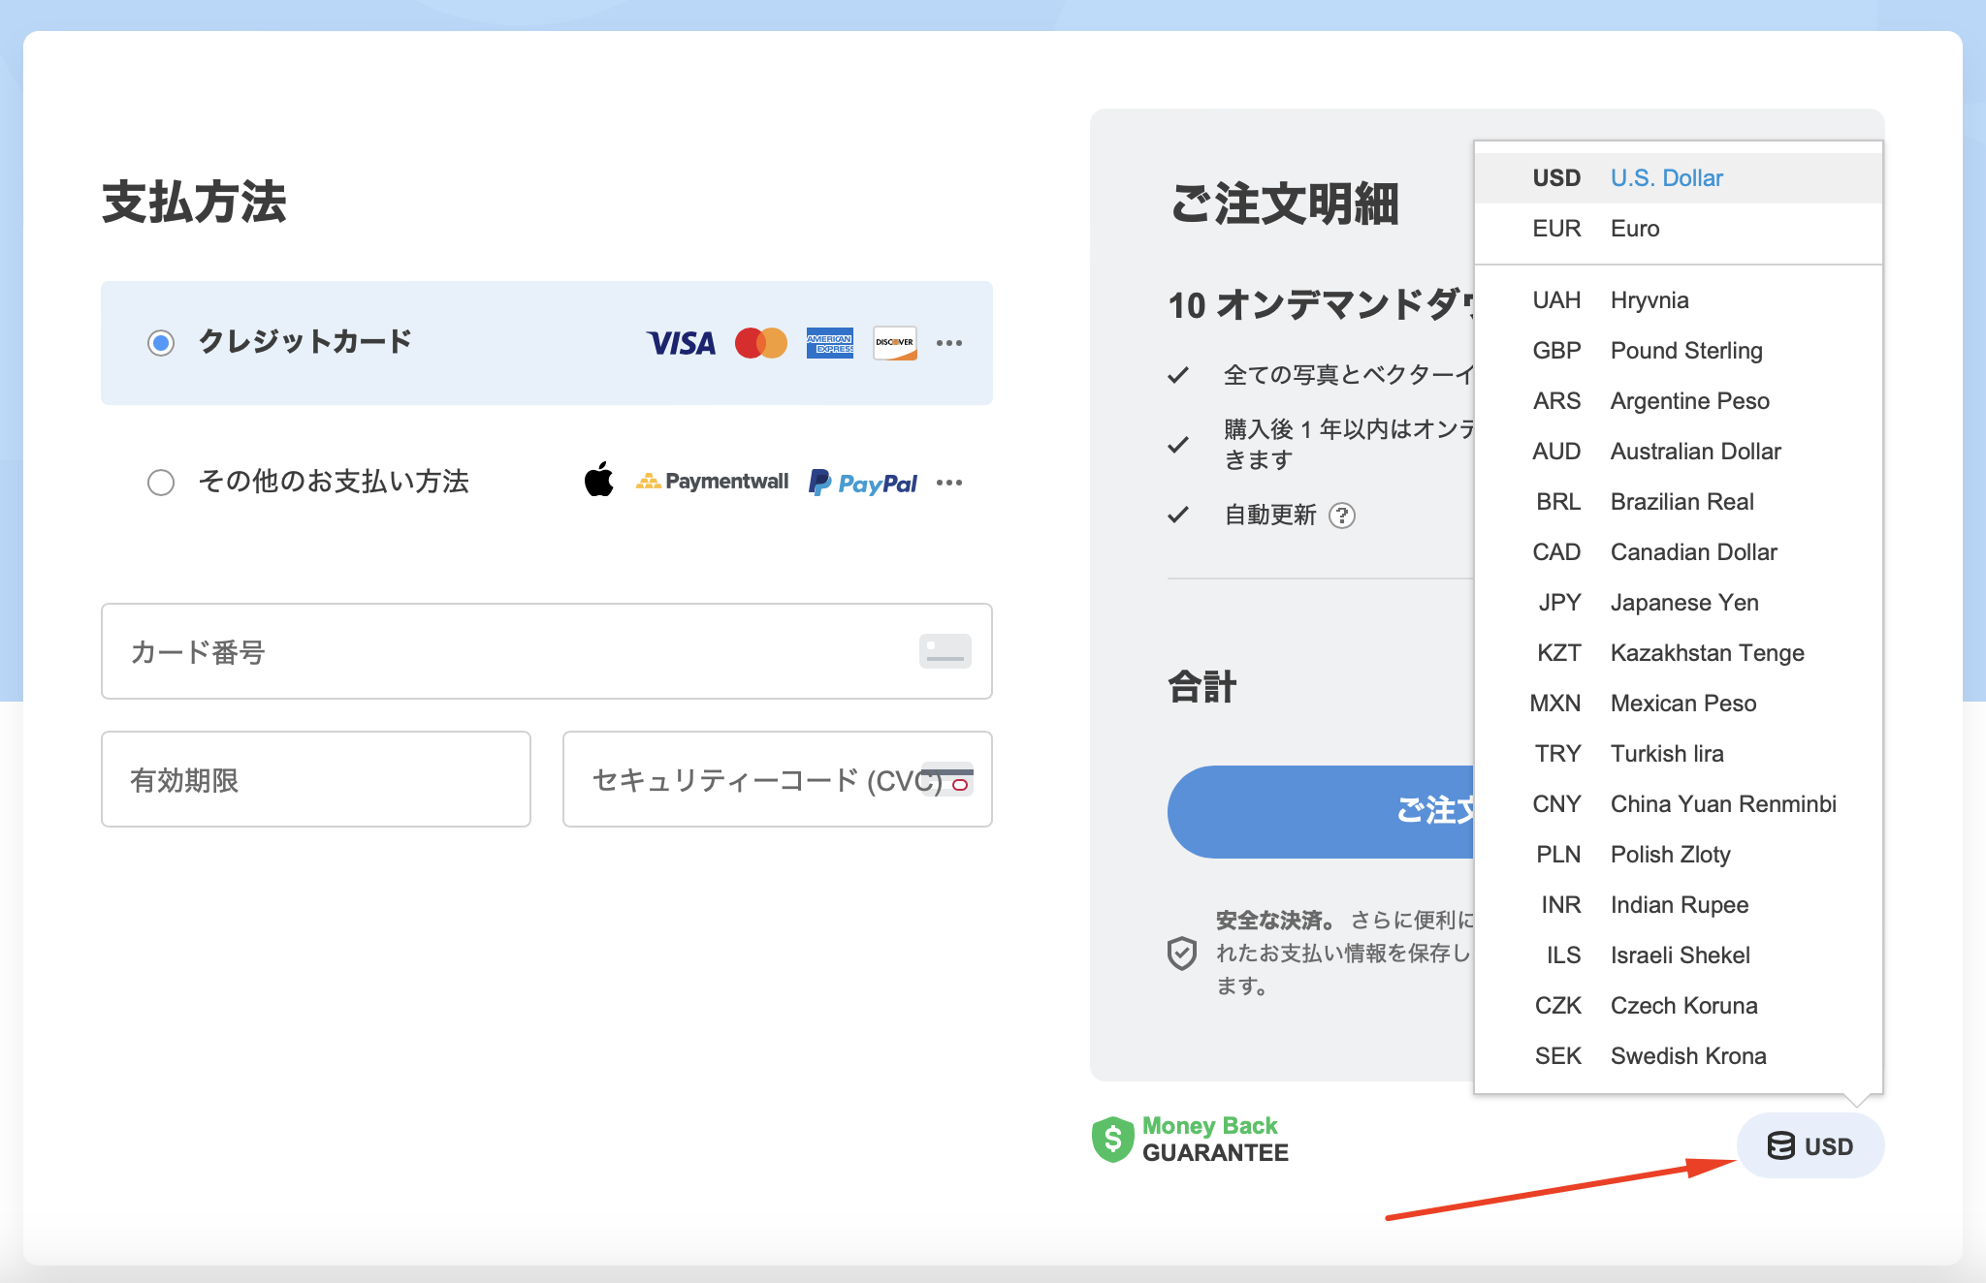Click the American Express icon
Screen dimensions: 1986x1283
pyautogui.click(x=830, y=343)
